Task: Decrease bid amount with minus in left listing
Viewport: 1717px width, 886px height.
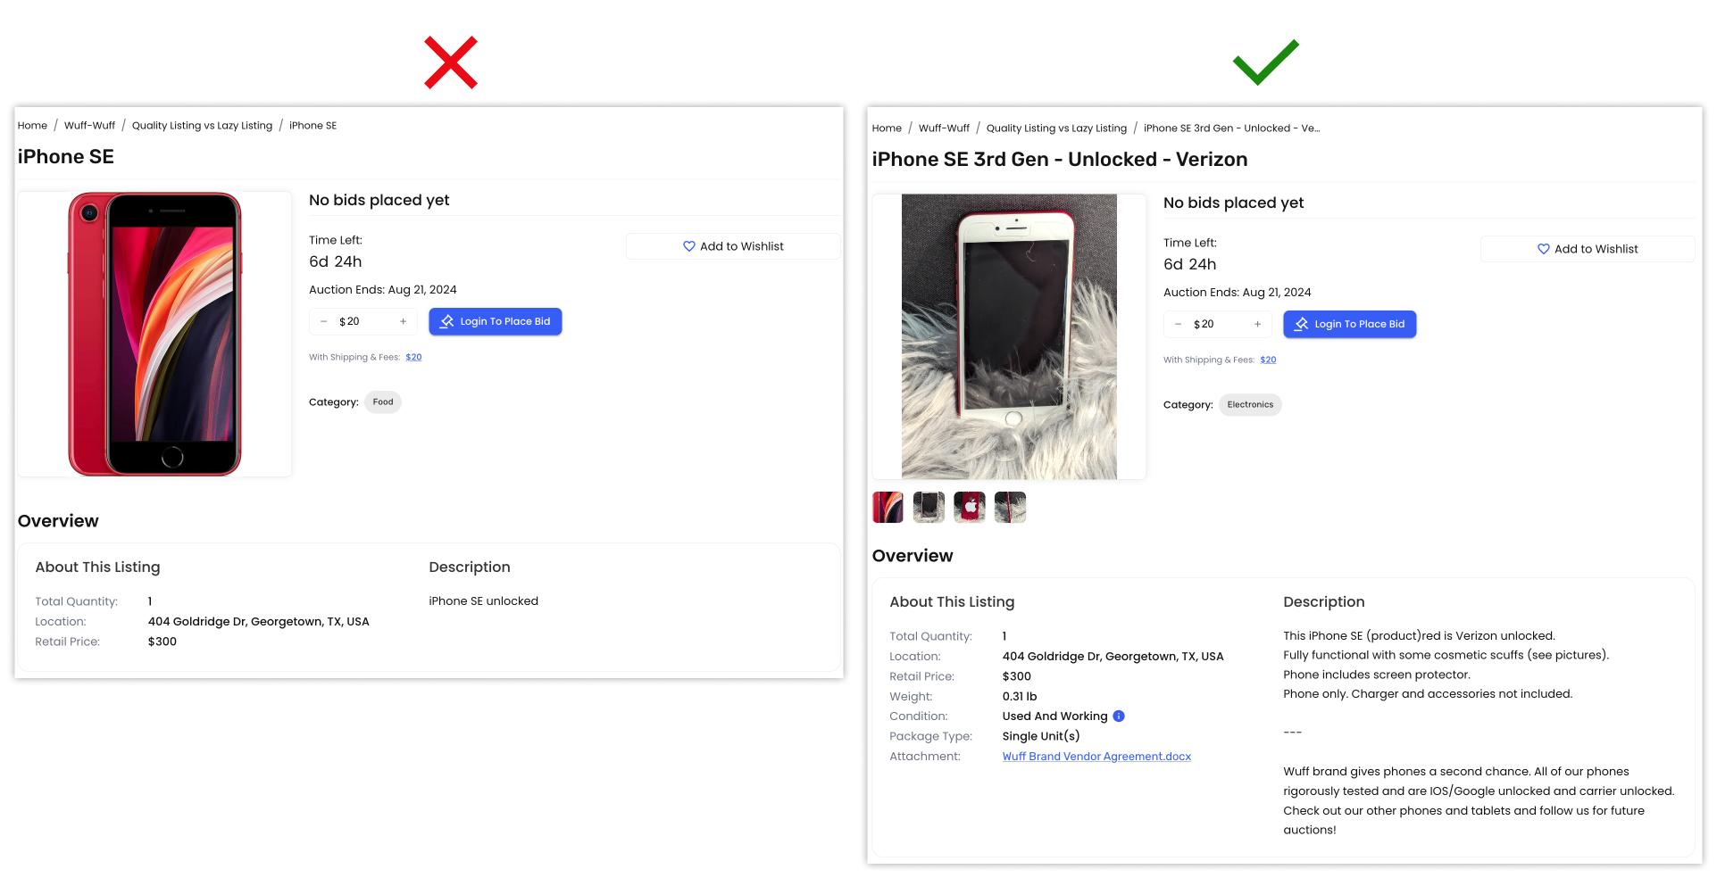Action: 323,321
